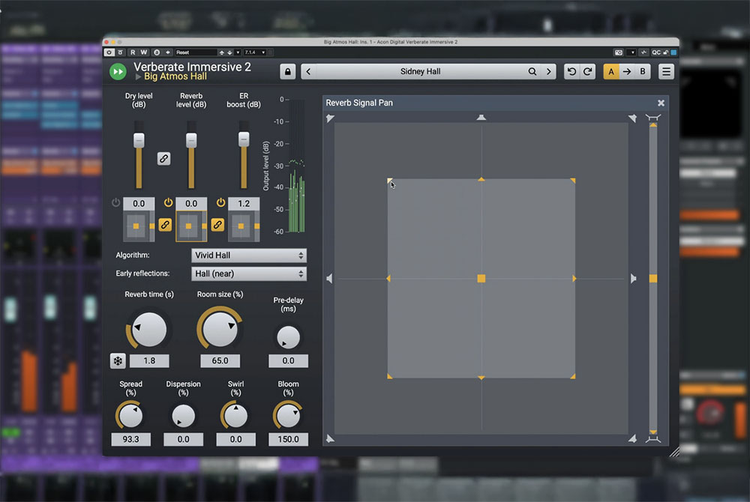The height and width of the screenshot is (502, 750).
Task: Click the Spread knob
Action: click(130, 416)
